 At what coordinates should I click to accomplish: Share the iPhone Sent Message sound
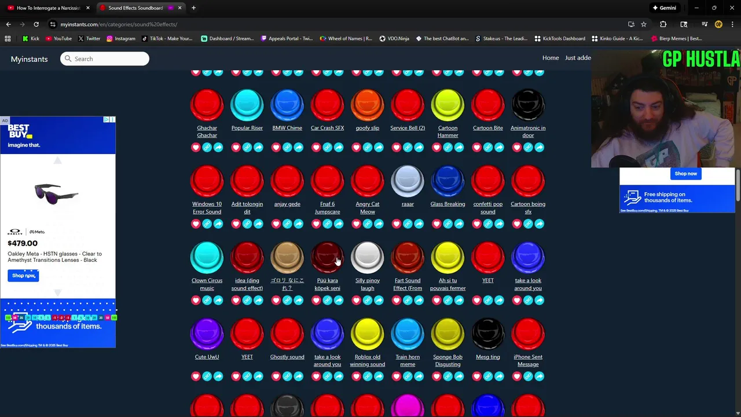539,376
